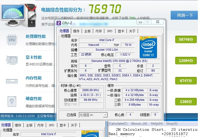
Task: Switch to the 缓存 tab in CPU-Z
Action: pos(76,31)
